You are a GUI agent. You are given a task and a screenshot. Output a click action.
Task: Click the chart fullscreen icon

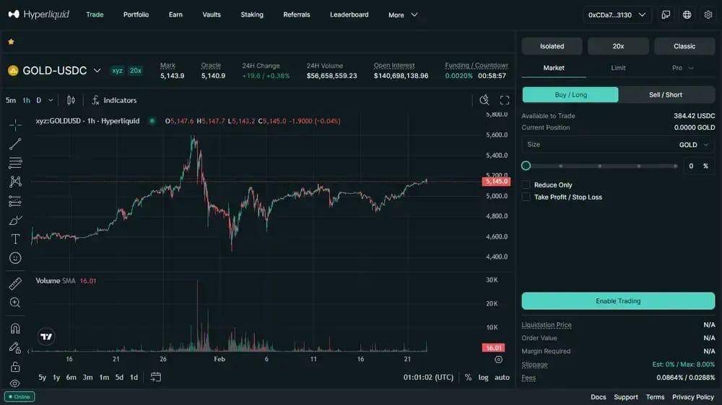point(505,100)
